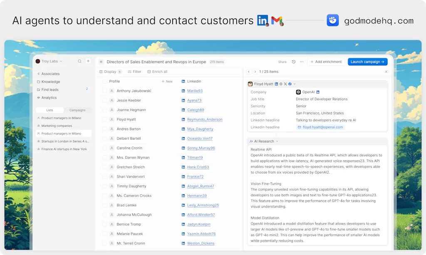Open the dropdown next to Floyd Hyatt's name
The width and height of the screenshot is (426, 255).
pos(294,84)
